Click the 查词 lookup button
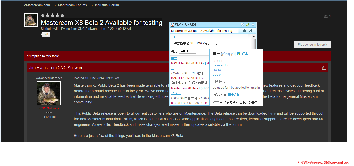Viewport: 354px width, 166px height. [247, 31]
